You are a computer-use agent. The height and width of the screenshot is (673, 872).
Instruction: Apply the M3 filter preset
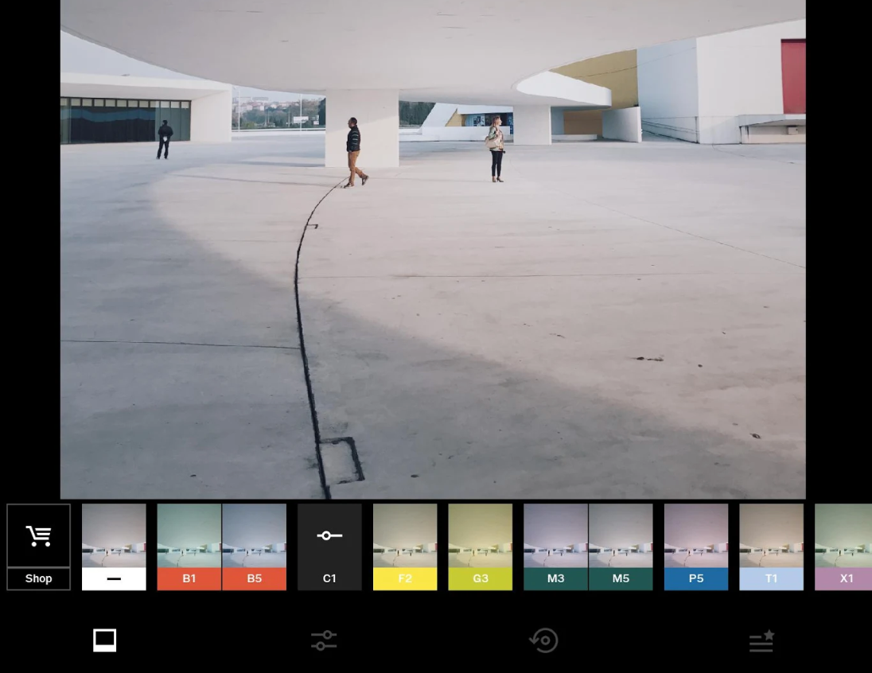point(555,547)
